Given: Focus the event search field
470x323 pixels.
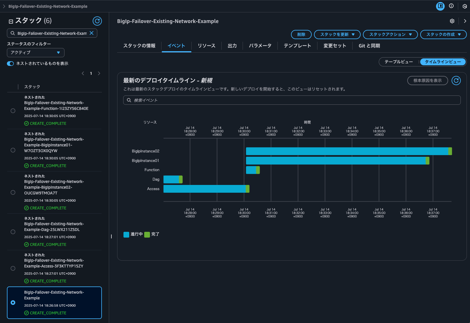Looking at the screenshot, I should (292, 100).
